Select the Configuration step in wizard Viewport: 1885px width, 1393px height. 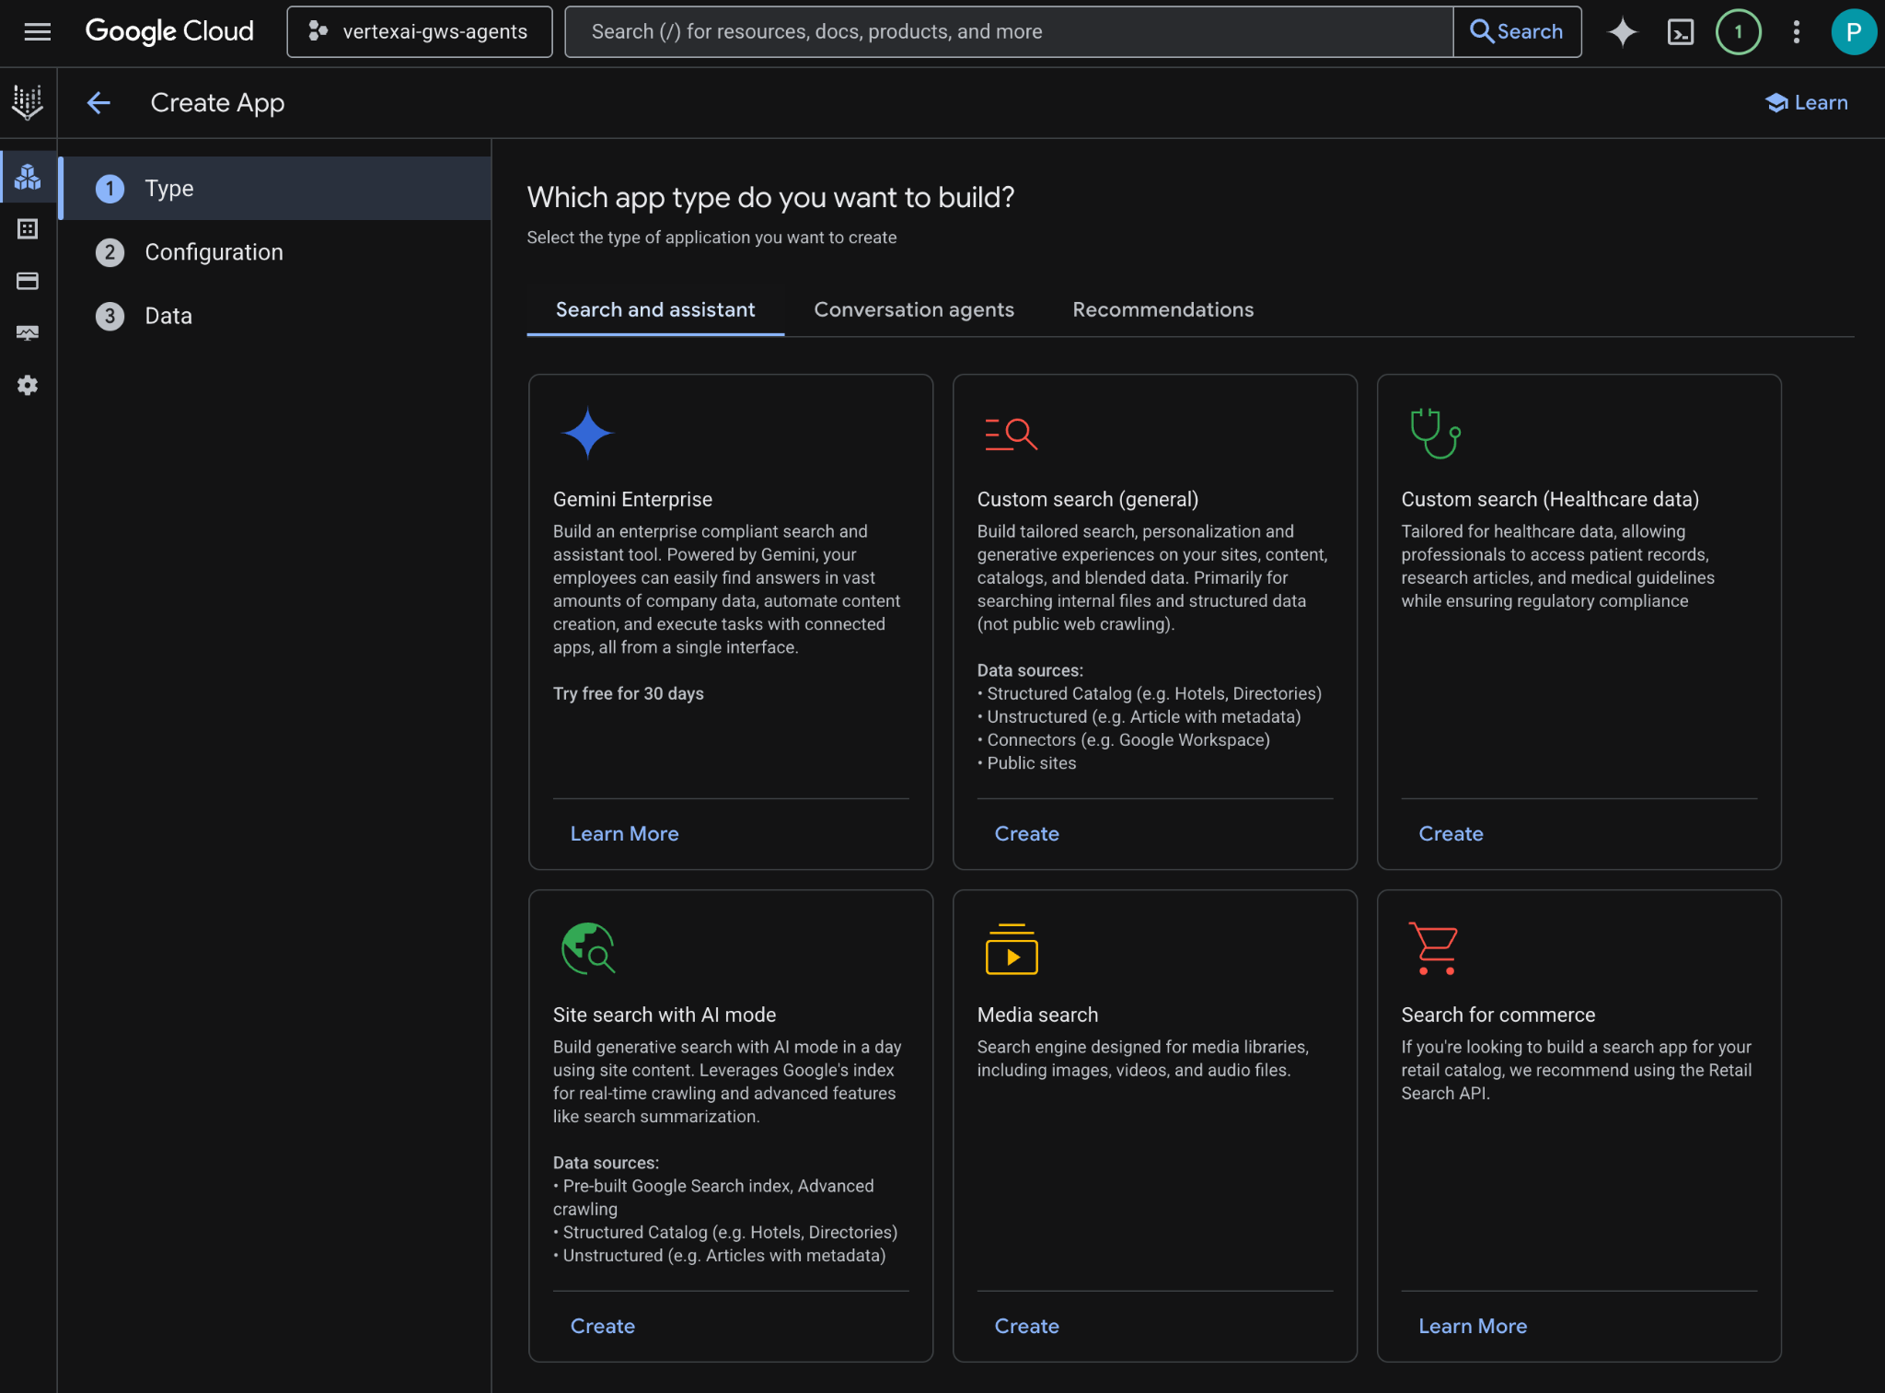pos(214,252)
